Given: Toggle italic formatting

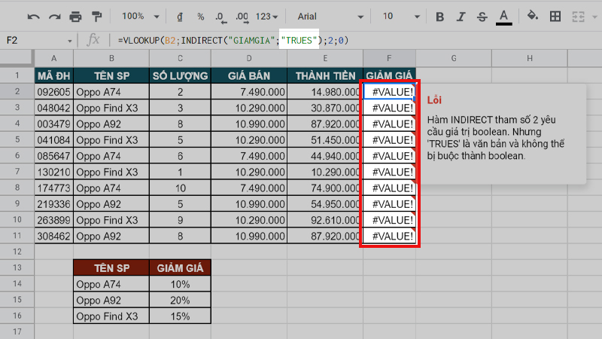Looking at the screenshot, I should tap(461, 17).
